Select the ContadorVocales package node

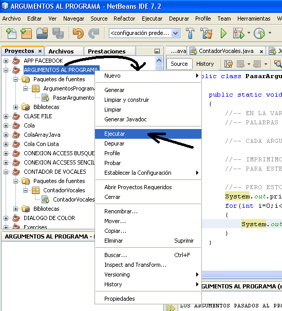(64, 190)
